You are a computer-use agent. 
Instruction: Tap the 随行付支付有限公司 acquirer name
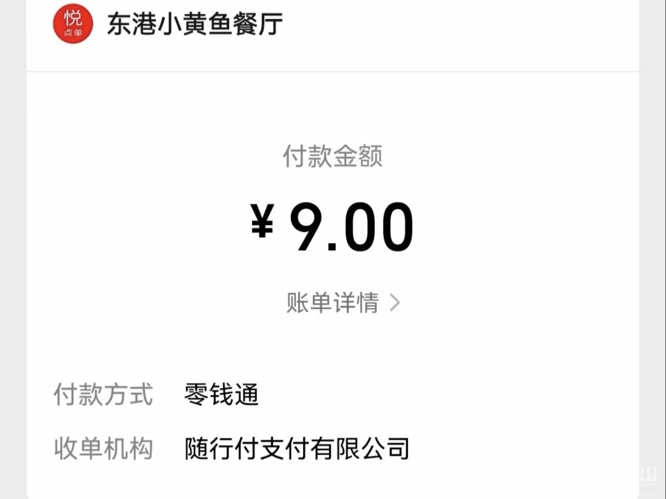click(x=297, y=448)
